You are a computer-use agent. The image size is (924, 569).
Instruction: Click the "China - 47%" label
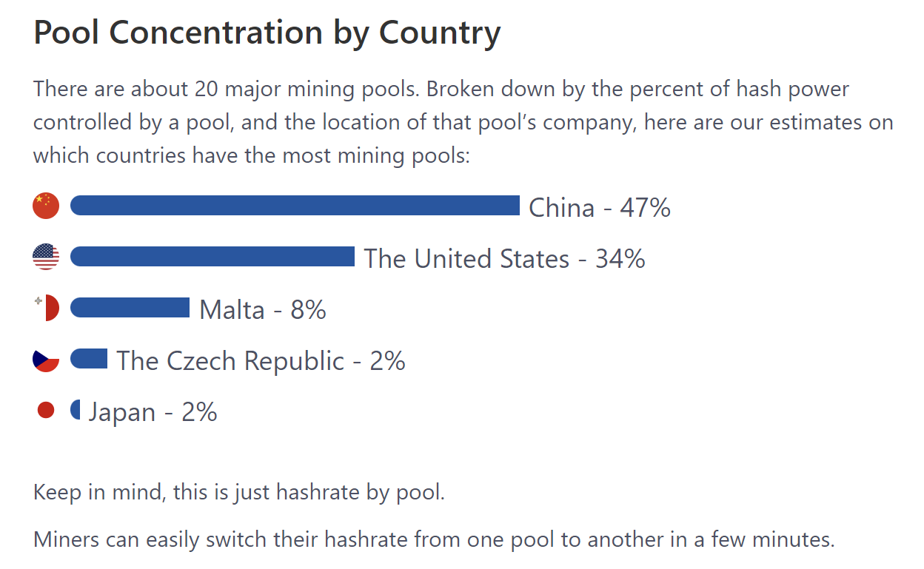click(x=599, y=208)
